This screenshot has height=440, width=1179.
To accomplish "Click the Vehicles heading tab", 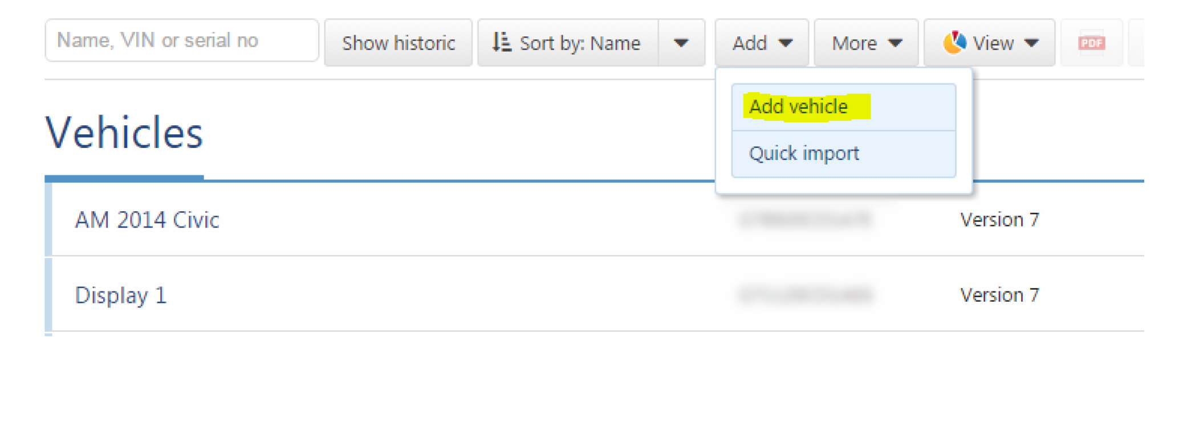I will click(124, 133).
